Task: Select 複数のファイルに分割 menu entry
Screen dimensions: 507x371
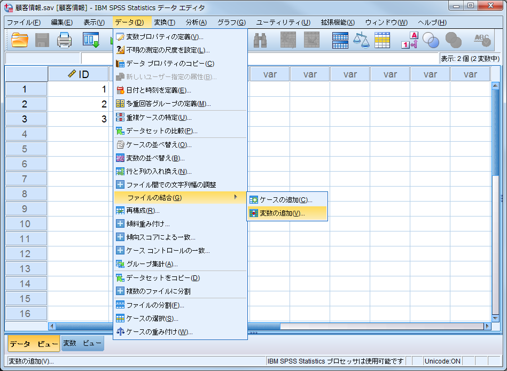Action: pos(180,291)
